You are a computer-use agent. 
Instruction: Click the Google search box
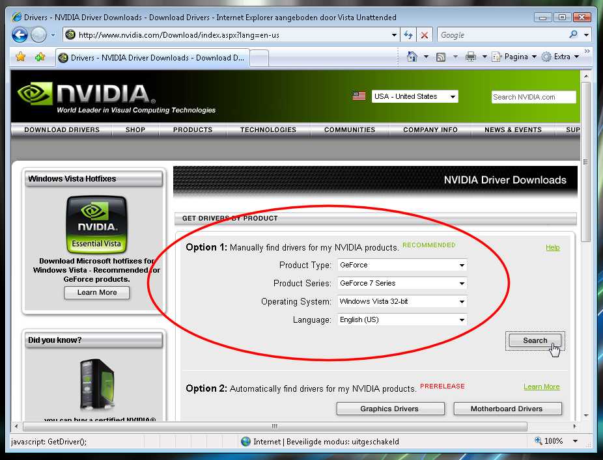click(502, 35)
